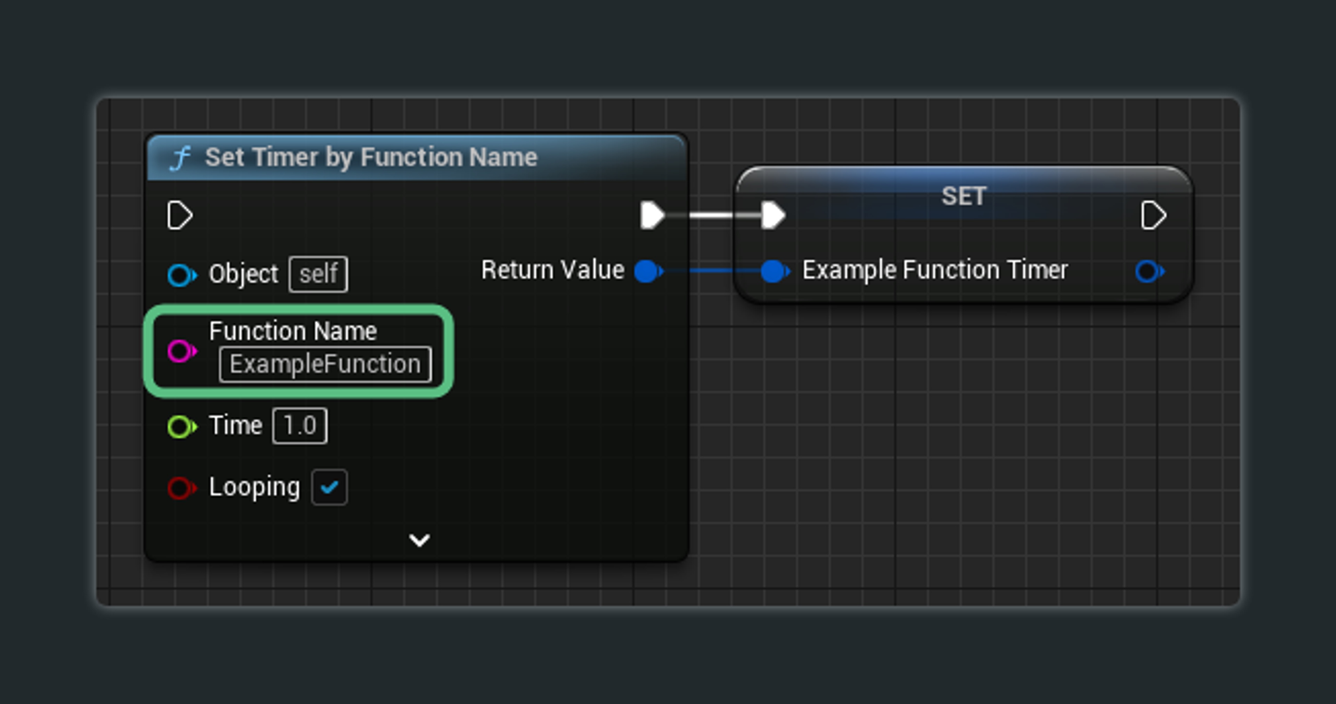This screenshot has height=704, width=1336.
Task: Click the red Looping boolean pin
Action: pyautogui.click(x=181, y=488)
